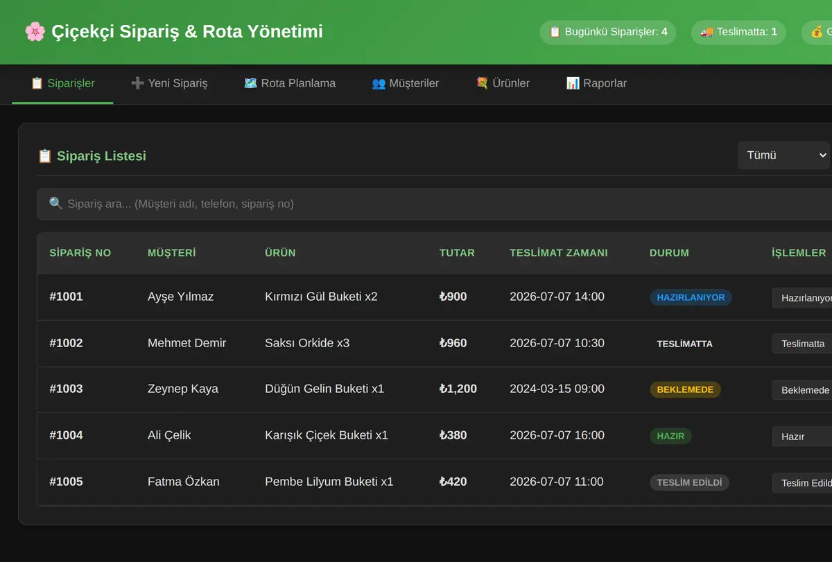
Task: Expand Beklemede status dropdown for order #1003
Action: point(802,390)
